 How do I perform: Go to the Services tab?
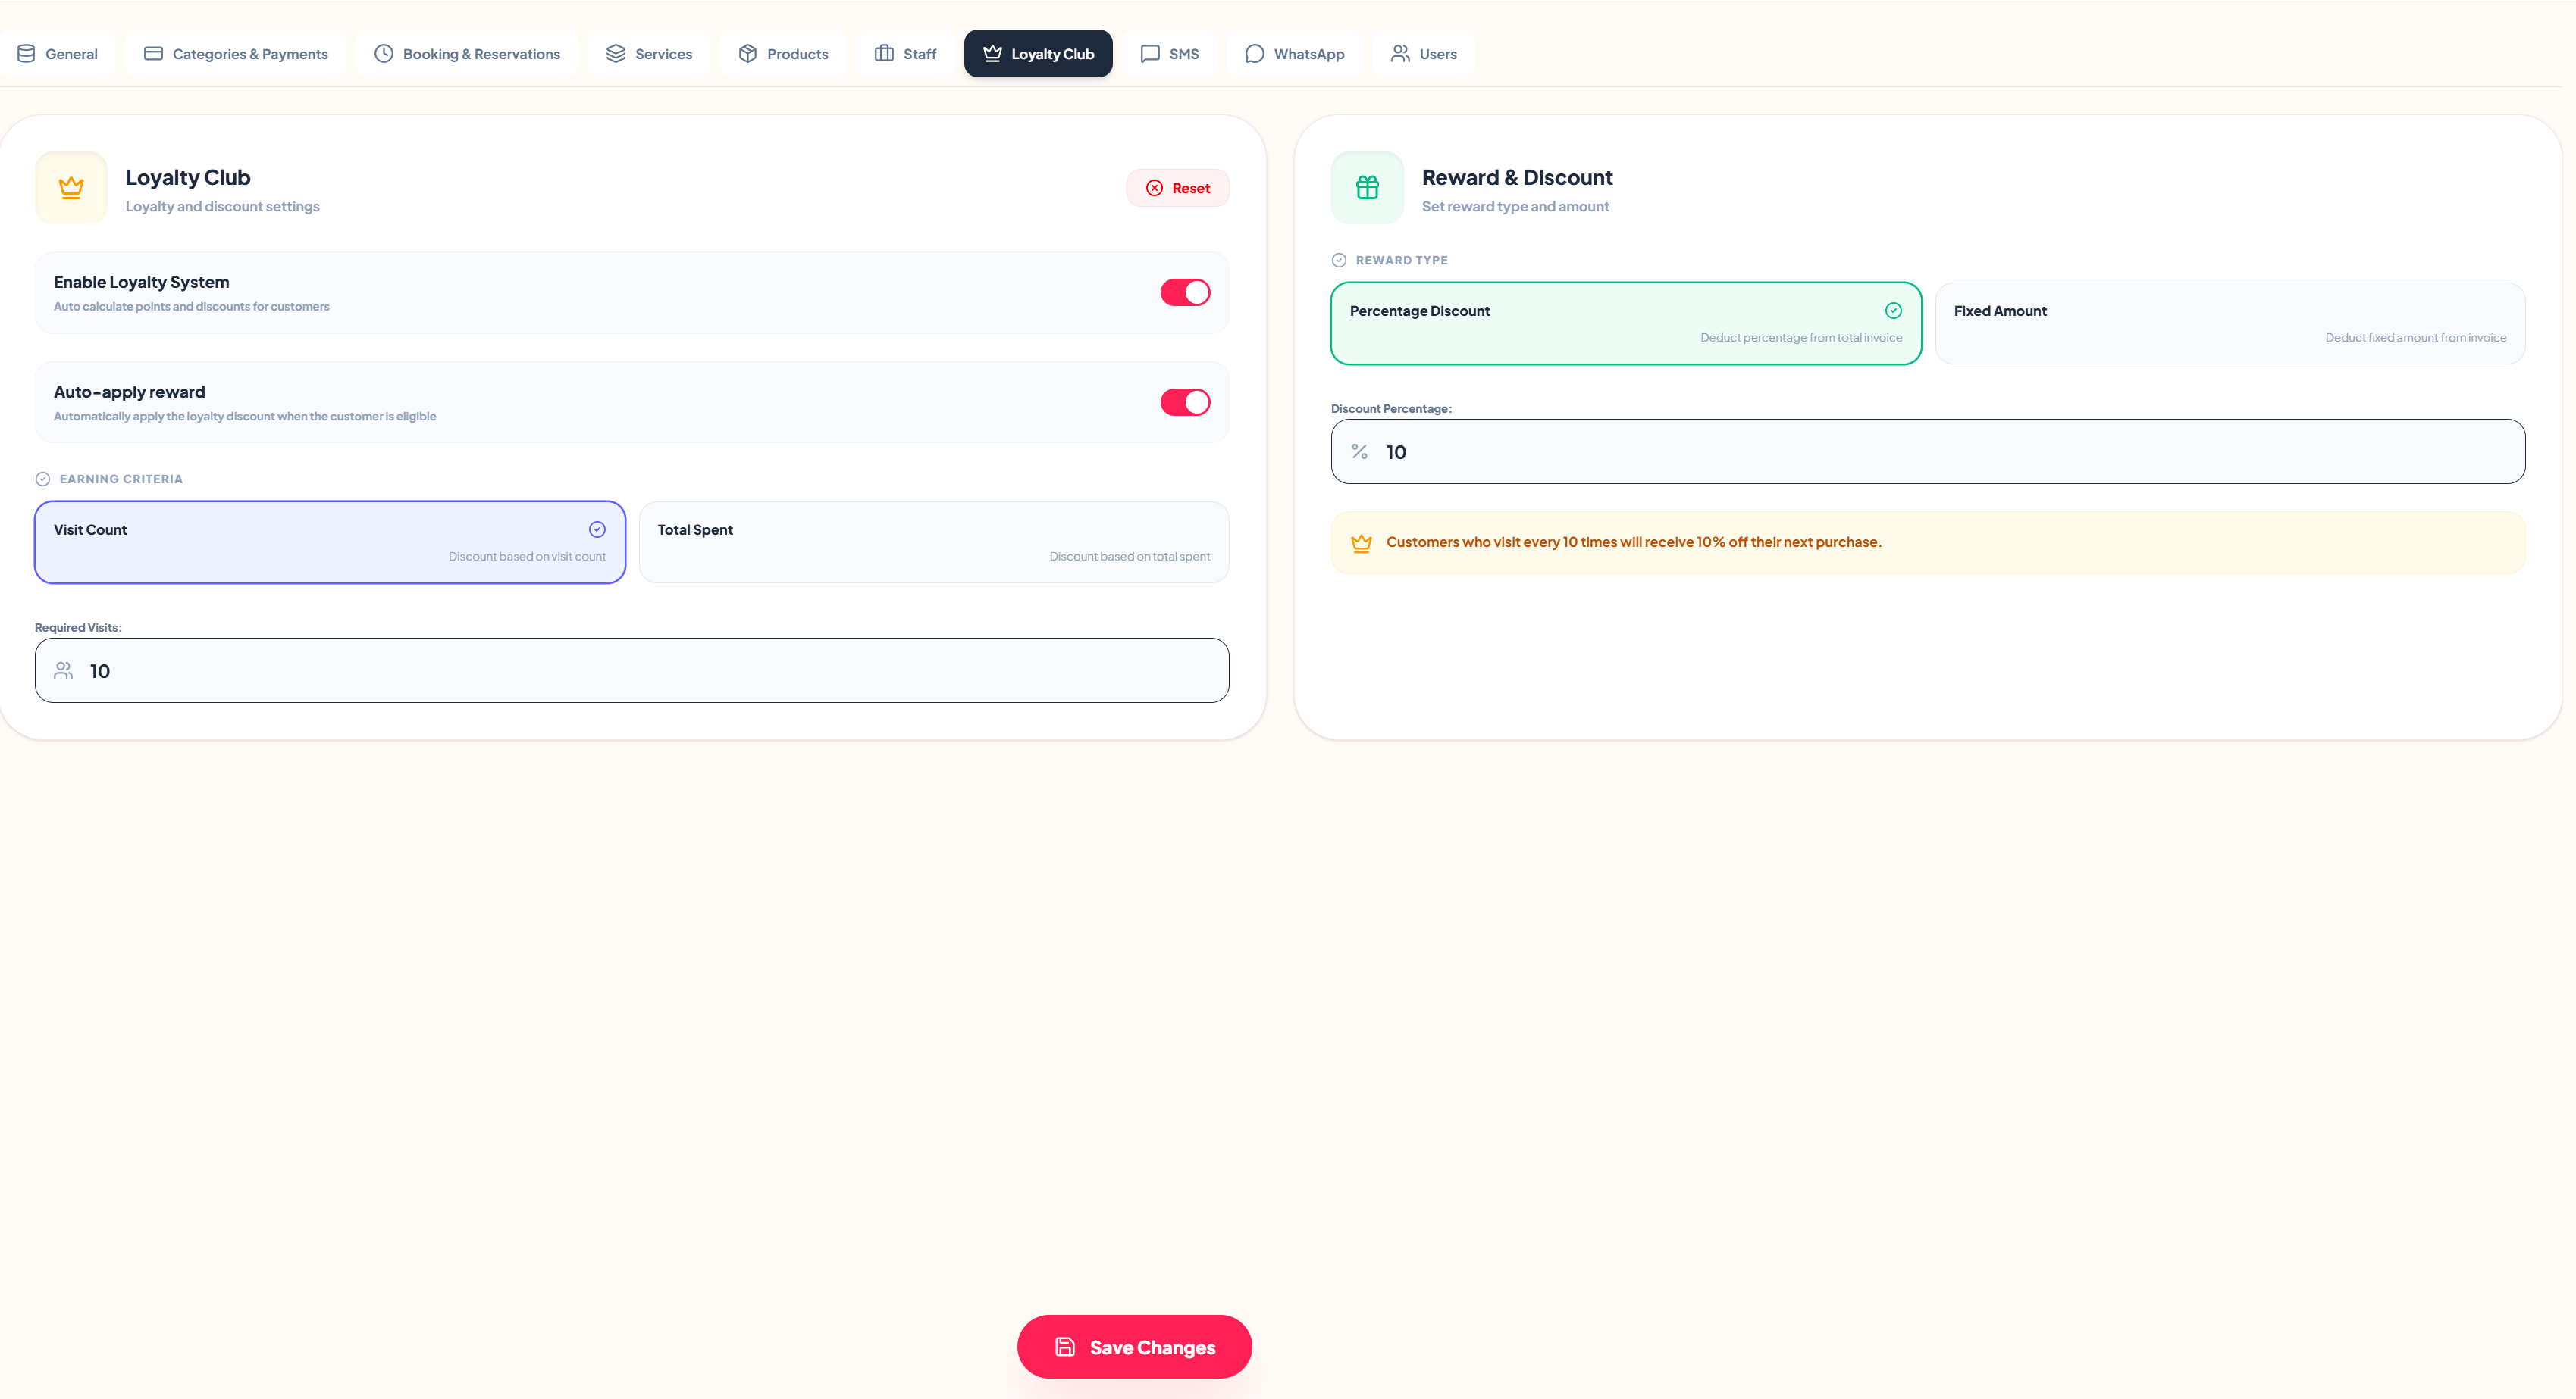(x=649, y=54)
